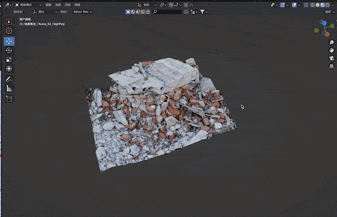Open the snapping options dropdown
Image resolution: width=337 pixels, height=217 pixels.
coord(178,4)
